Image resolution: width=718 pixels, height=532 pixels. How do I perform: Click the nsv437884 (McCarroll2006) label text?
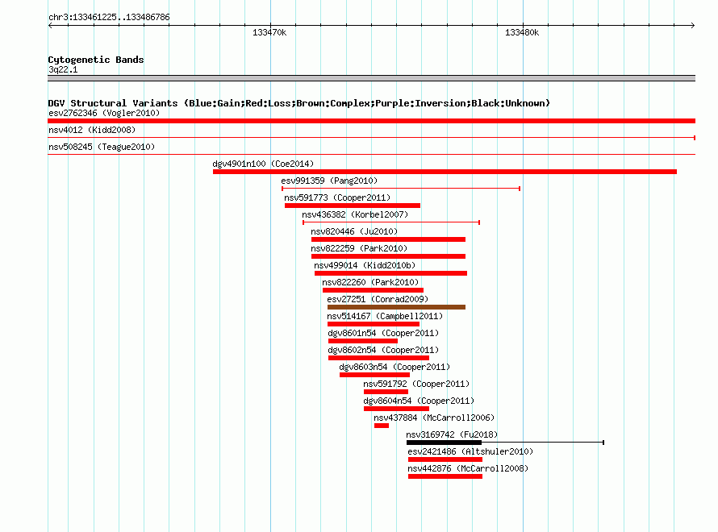(x=434, y=418)
